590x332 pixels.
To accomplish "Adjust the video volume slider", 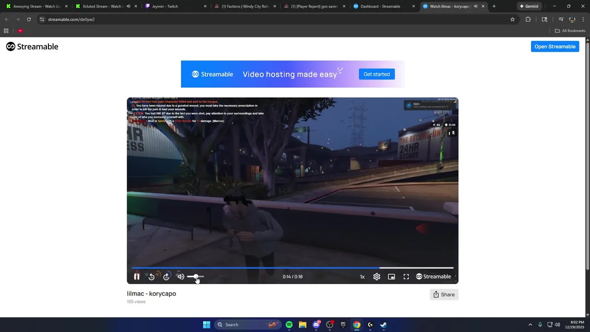I will pos(195,277).
